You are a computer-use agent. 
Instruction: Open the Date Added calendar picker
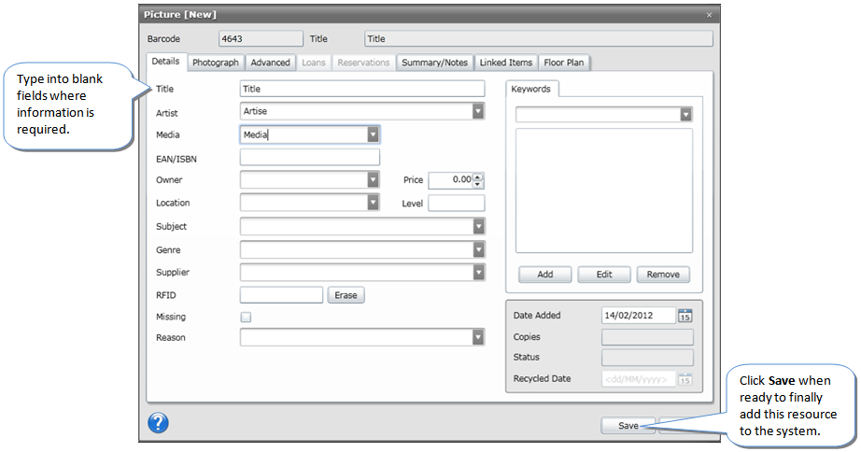click(685, 316)
